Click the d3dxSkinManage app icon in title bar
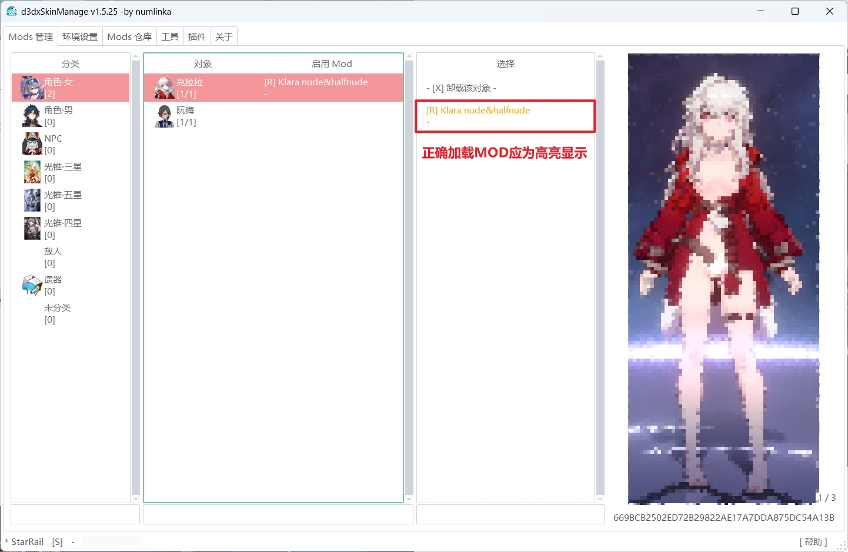This screenshot has height=552, width=848. pyautogui.click(x=11, y=11)
